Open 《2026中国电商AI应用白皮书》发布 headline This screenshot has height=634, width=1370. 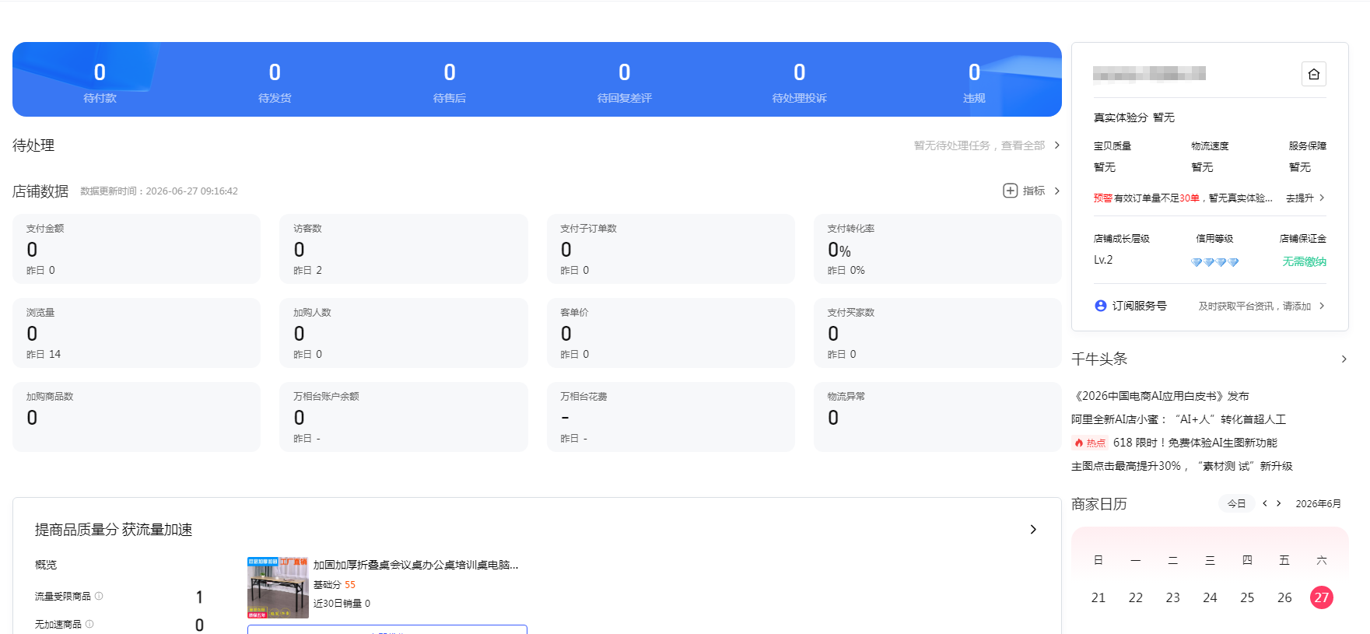point(1160,396)
